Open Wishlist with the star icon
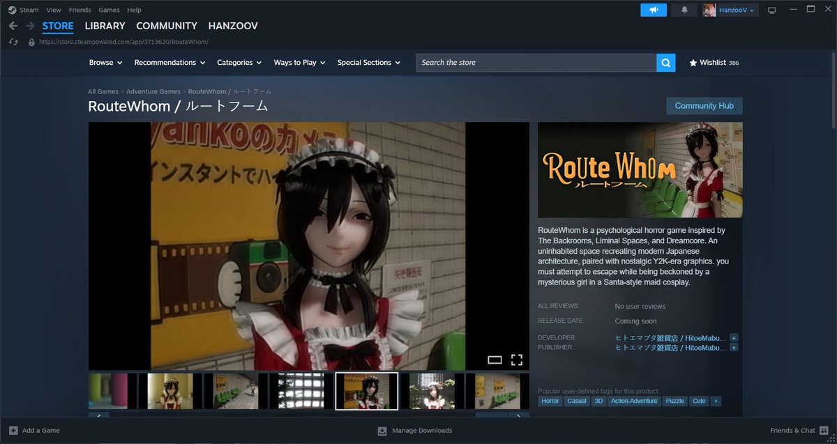The width and height of the screenshot is (837, 444). click(714, 62)
